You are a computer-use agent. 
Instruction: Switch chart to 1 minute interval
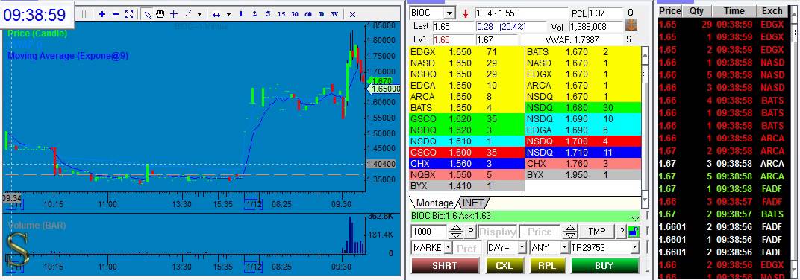(241, 14)
